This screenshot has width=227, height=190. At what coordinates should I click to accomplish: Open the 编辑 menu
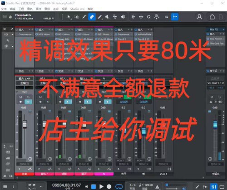pos(13,9)
